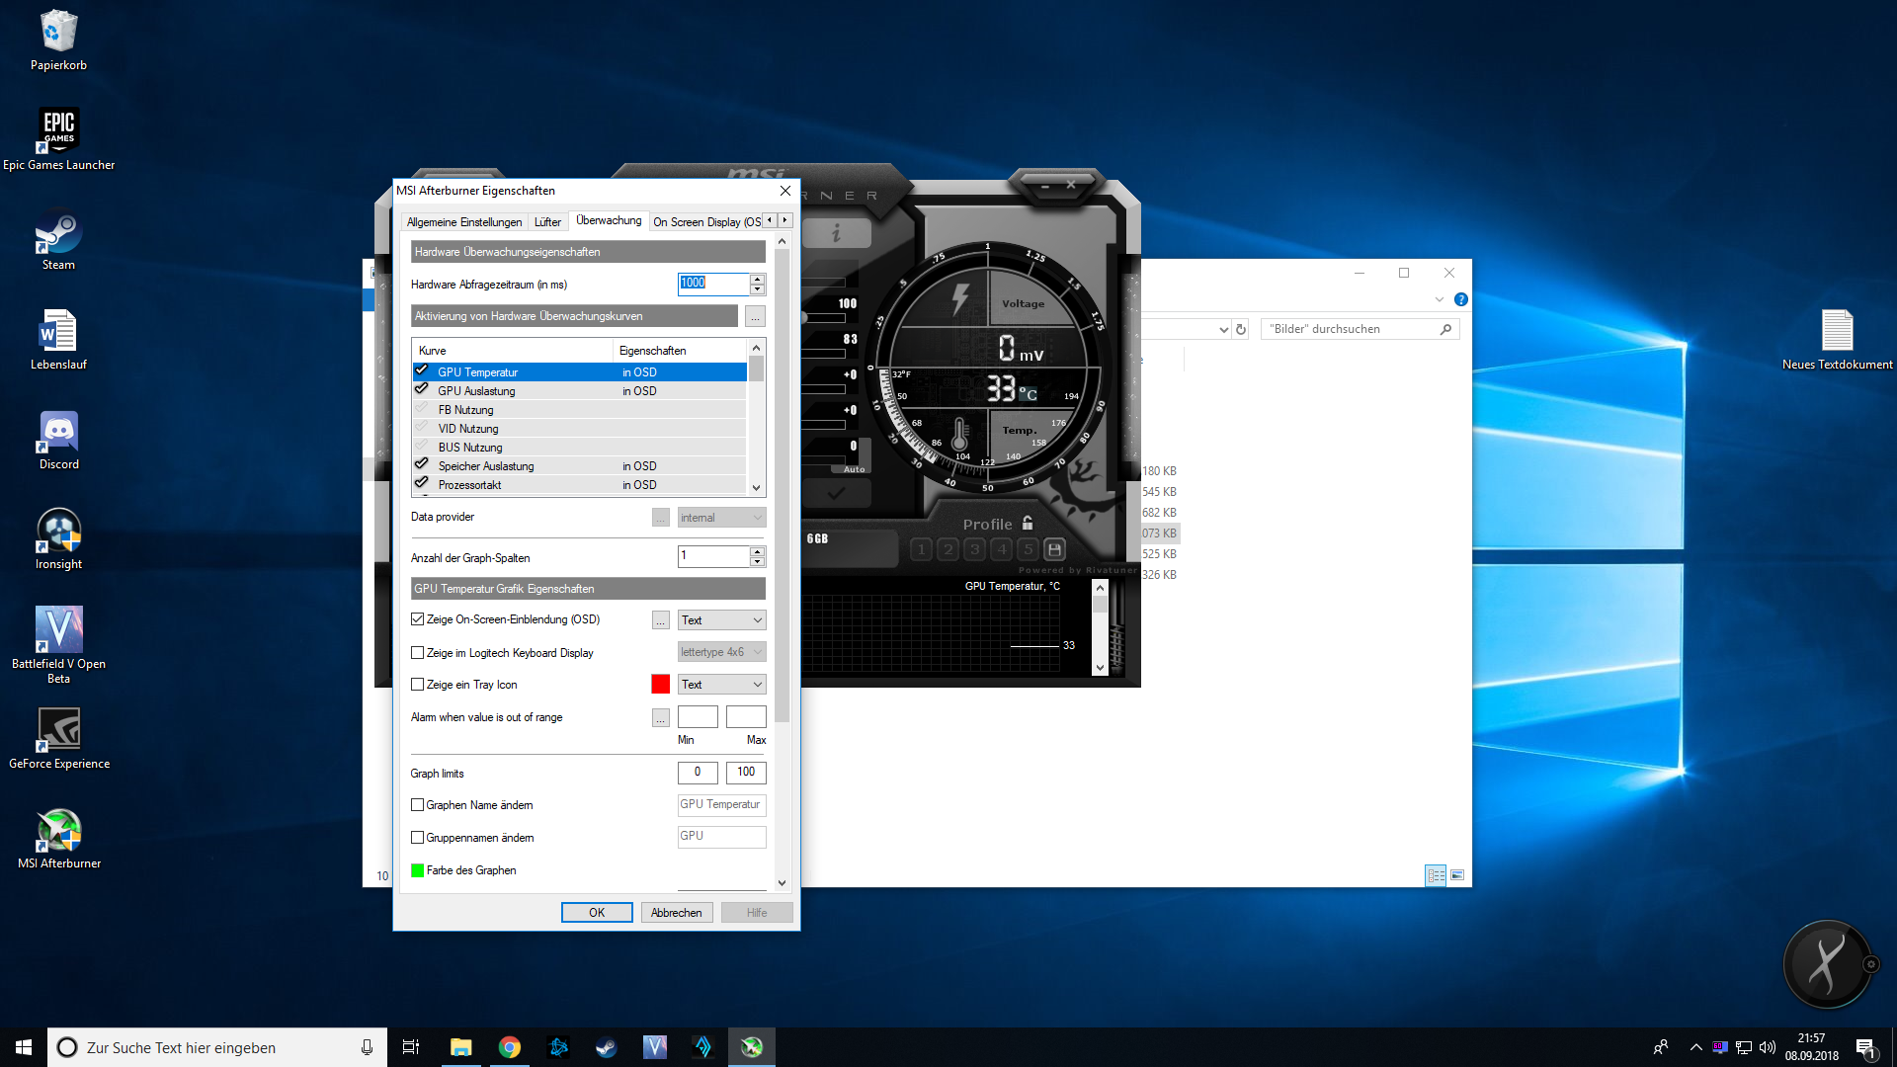The image size is (1897, 1067).
Task: Click the apply checkmark button in Afterburner
Action: [836, 492]
